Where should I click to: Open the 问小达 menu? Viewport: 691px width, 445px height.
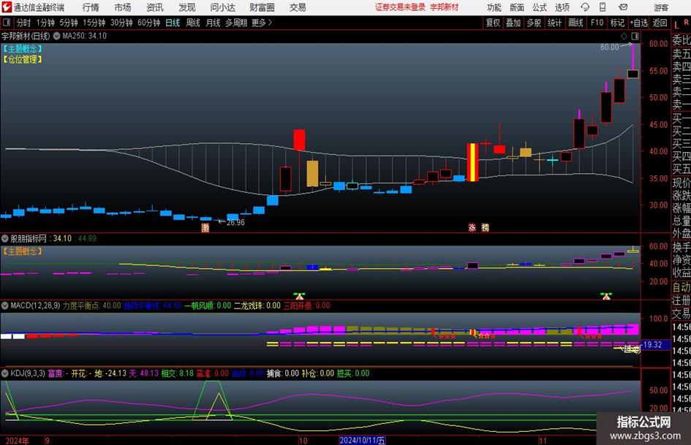pos(222,7)
